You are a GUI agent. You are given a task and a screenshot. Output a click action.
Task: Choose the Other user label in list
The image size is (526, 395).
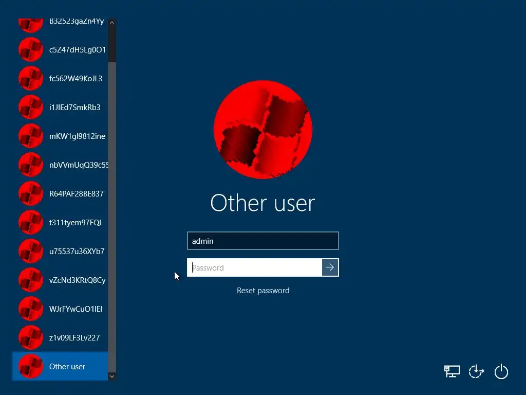67,366
